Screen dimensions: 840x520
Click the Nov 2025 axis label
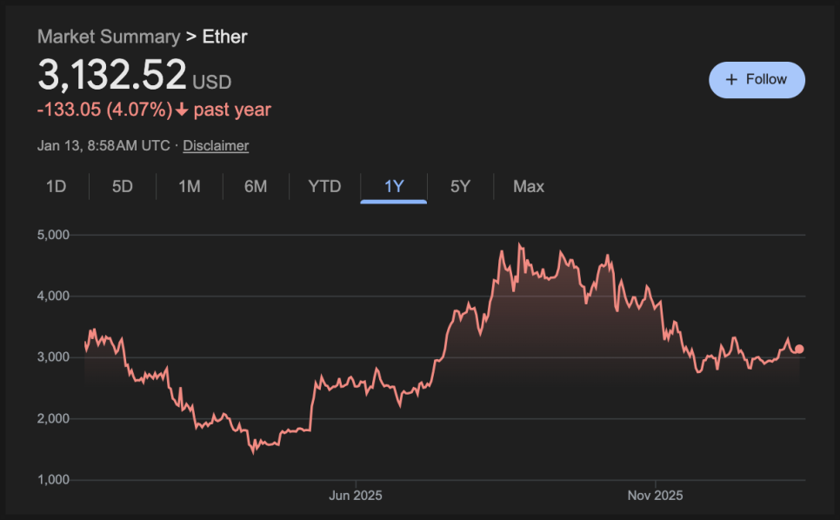[x=655, y=496]
